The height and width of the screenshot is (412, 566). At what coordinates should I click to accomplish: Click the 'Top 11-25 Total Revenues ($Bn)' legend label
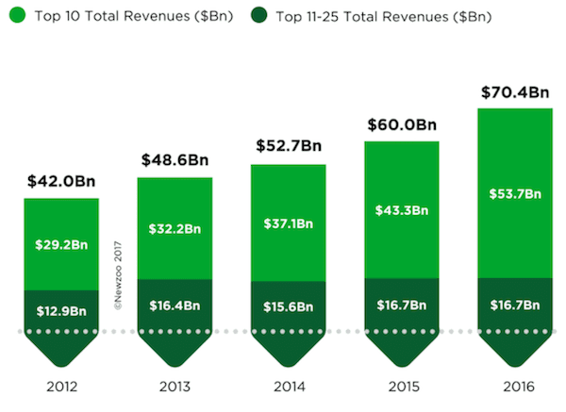384,17
